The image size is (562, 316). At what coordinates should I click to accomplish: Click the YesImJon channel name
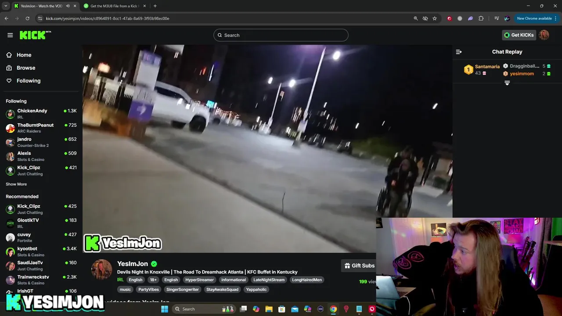(x=132, y=264)
